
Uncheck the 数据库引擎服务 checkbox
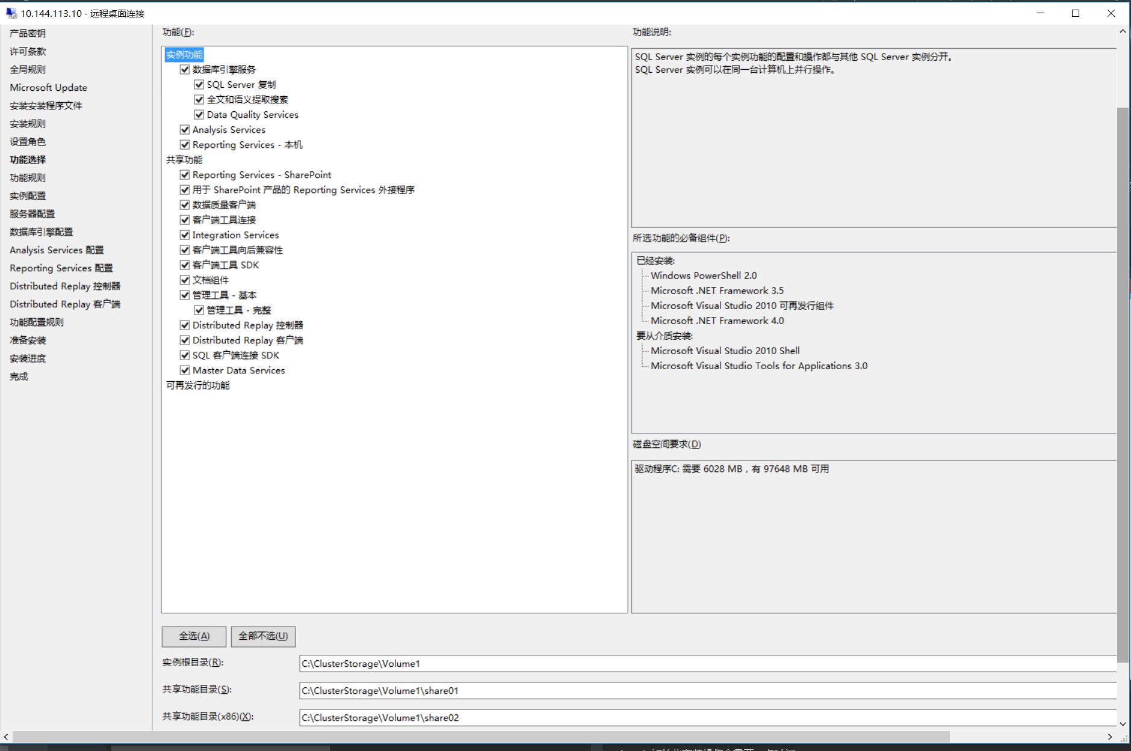click(185, 70)
